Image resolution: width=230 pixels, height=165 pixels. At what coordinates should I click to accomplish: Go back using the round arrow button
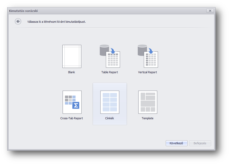[18, 21]
